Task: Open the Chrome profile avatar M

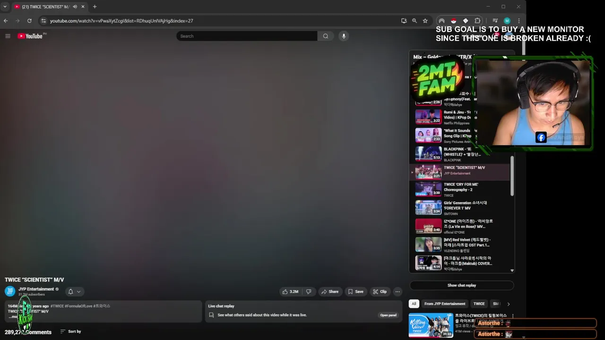Action: [507, 21]
